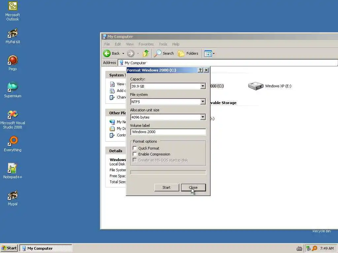The image size is (338, 253).
Task: Tick the Enable Compression checkbox
Action: [x=135, y=154]
